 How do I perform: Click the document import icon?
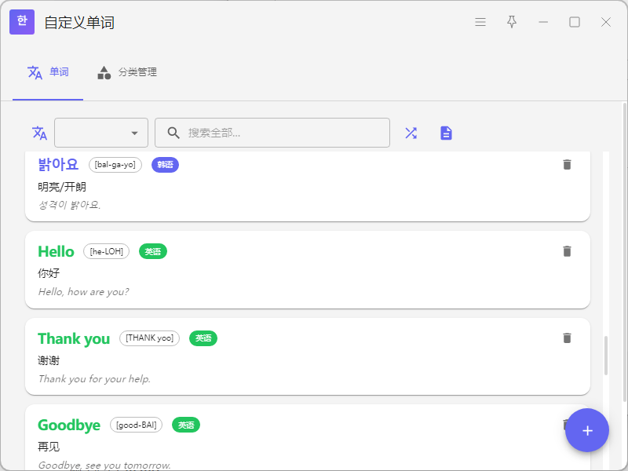[446, 133]
